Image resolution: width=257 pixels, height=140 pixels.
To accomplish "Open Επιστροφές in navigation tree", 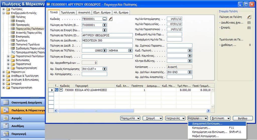I will [x=23, y=36].
